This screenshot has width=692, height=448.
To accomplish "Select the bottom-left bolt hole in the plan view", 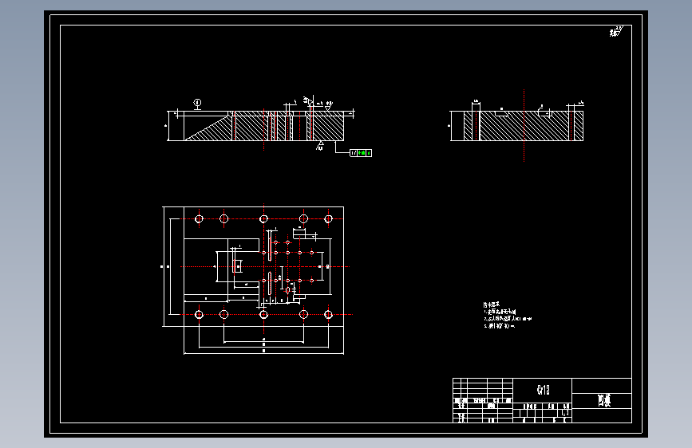I will (x=199, y=314).
